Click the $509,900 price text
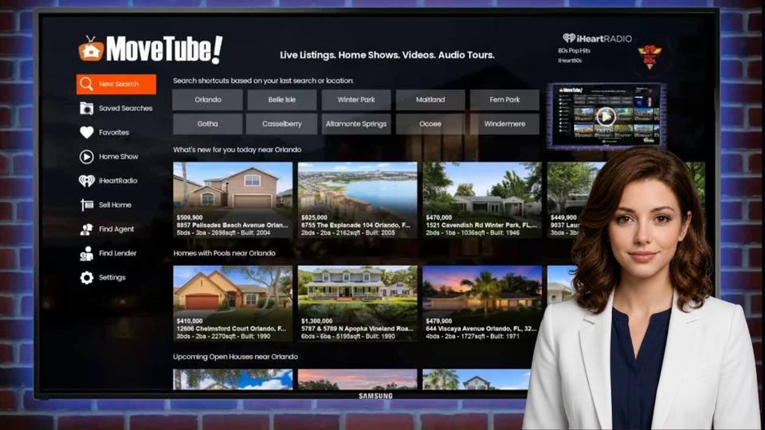 point(190,217)
